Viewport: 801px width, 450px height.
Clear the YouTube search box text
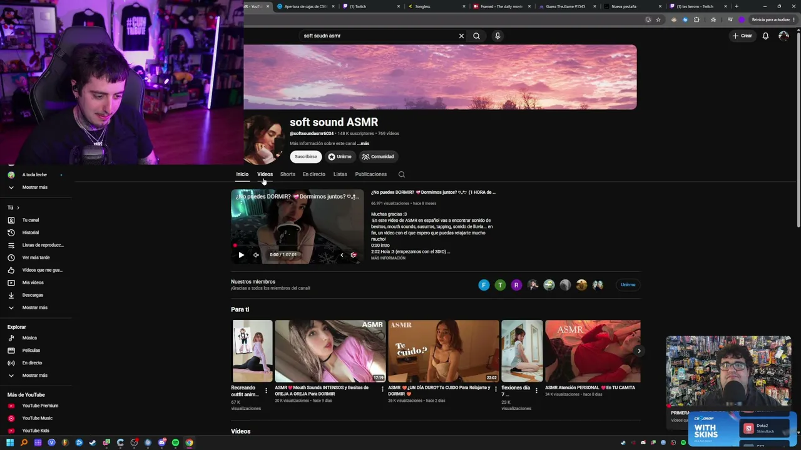461,36
